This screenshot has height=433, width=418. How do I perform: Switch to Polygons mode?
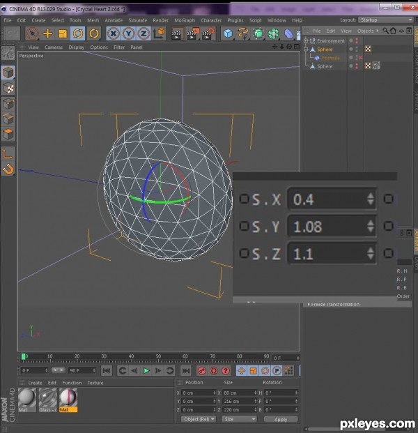click(8, 134)
